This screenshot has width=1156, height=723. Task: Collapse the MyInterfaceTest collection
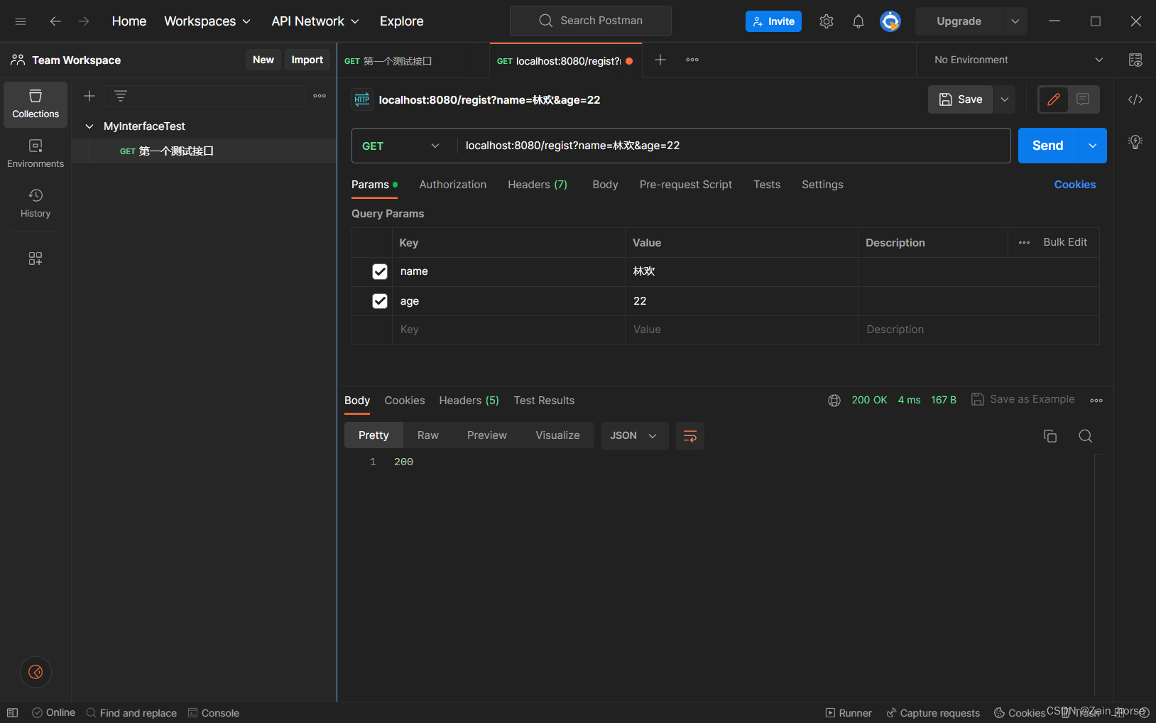click(x=89, y=126)
